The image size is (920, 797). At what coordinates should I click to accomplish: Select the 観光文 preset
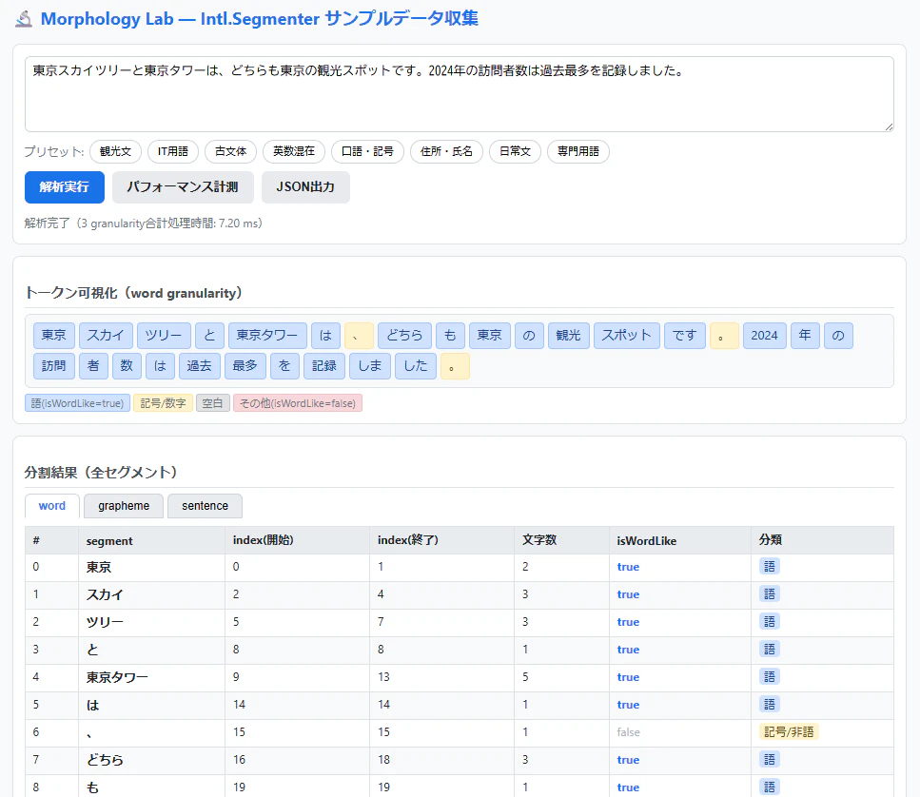click(115, 151)
